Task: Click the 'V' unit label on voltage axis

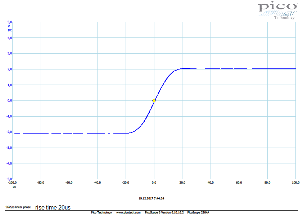Action: tap(9, 26)
